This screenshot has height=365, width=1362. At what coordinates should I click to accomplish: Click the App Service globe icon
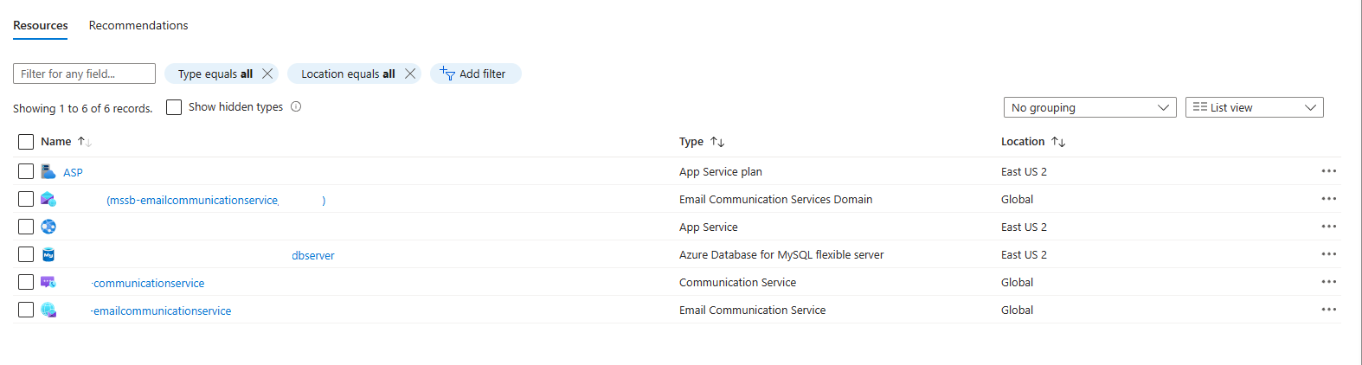tap(48, 227)
